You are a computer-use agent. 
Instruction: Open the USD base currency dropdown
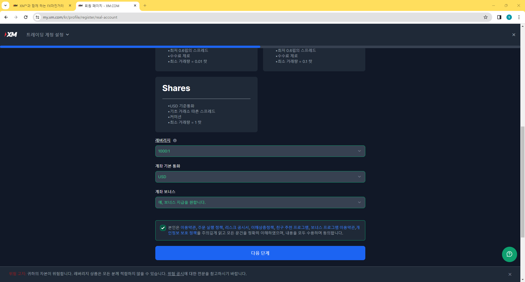[260, 177]
